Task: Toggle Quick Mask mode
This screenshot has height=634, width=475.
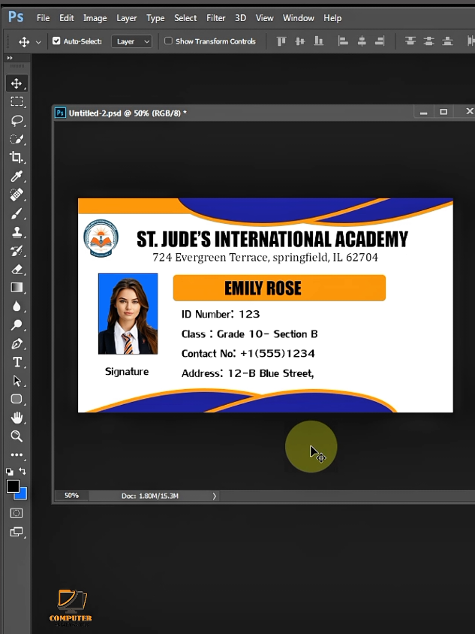Action: click(17, 513)
